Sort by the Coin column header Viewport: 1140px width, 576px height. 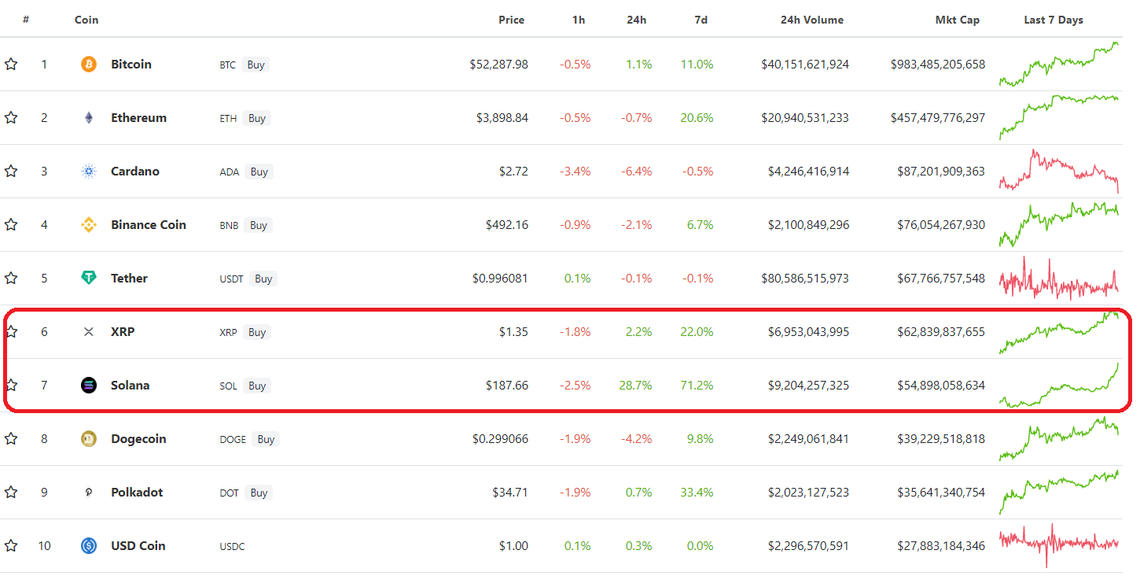[86, 20]
